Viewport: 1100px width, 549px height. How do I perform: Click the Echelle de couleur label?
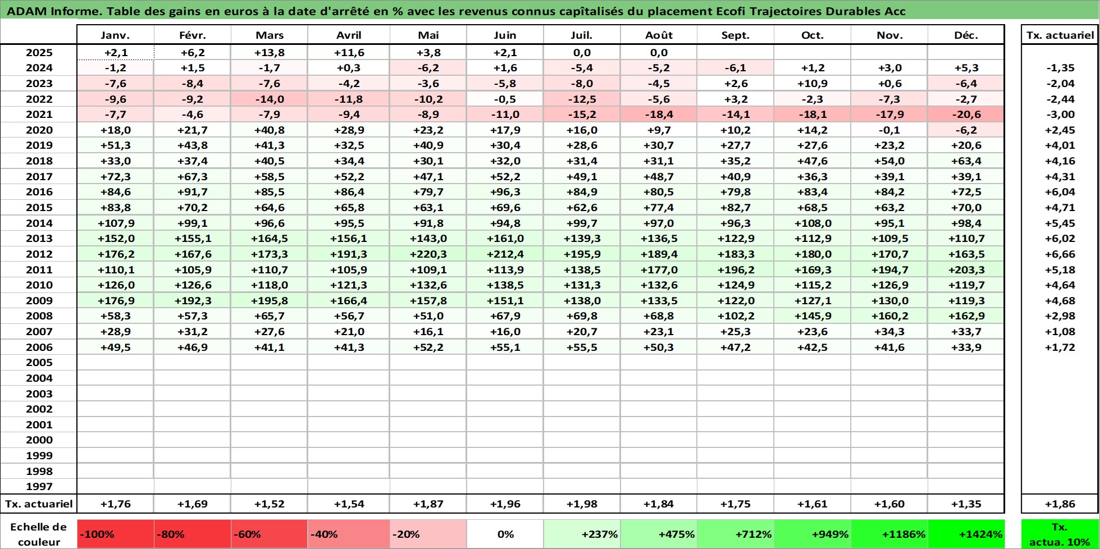coord(39,534)
